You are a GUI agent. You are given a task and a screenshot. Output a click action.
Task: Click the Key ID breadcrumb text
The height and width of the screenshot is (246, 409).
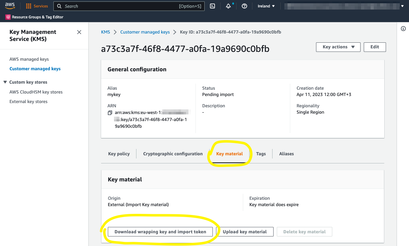pyautogui.click(x=230, y=32)
